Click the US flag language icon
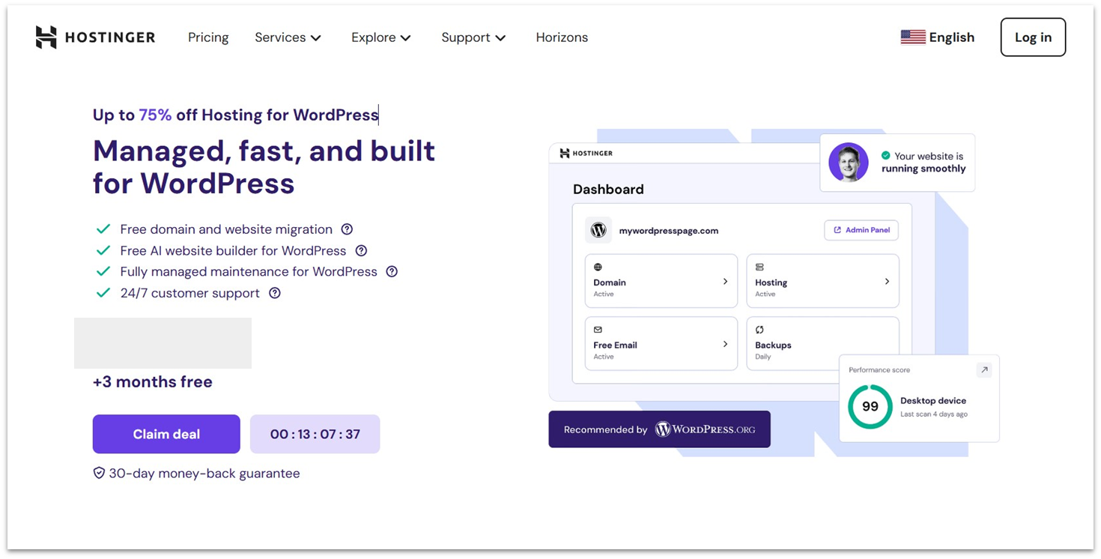Image resolution: width=1101 pixels, height=559 pixels. click(913, 37)
